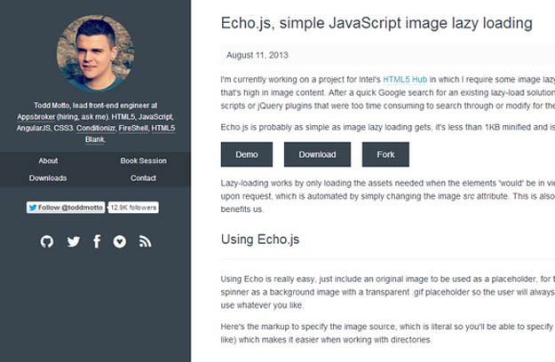Select the Contact menu item
555x362 pixels.
click(x=143, y=178)
